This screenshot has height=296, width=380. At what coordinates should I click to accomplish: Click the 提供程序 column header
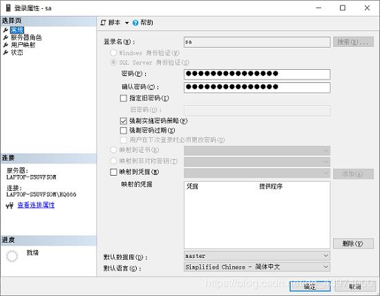pos(271,186)
